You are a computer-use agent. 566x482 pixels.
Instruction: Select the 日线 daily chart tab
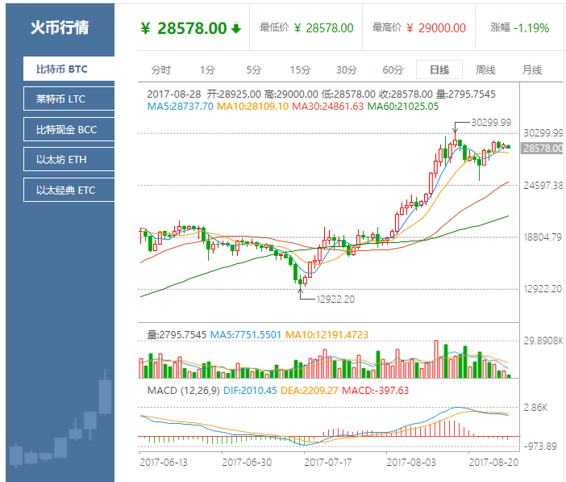point(439,69)
